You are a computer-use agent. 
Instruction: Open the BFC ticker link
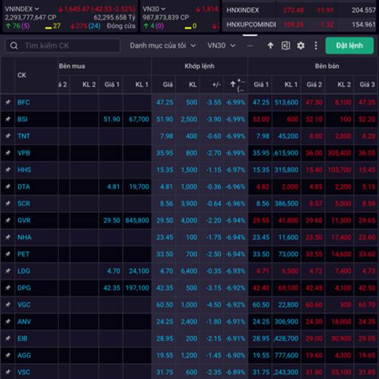click(x=23, y=102)
